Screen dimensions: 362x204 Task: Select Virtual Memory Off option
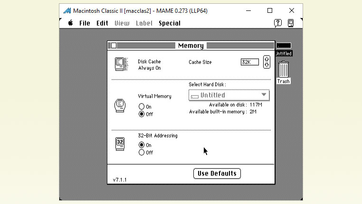pyautogui.click(x=142, y=114)
